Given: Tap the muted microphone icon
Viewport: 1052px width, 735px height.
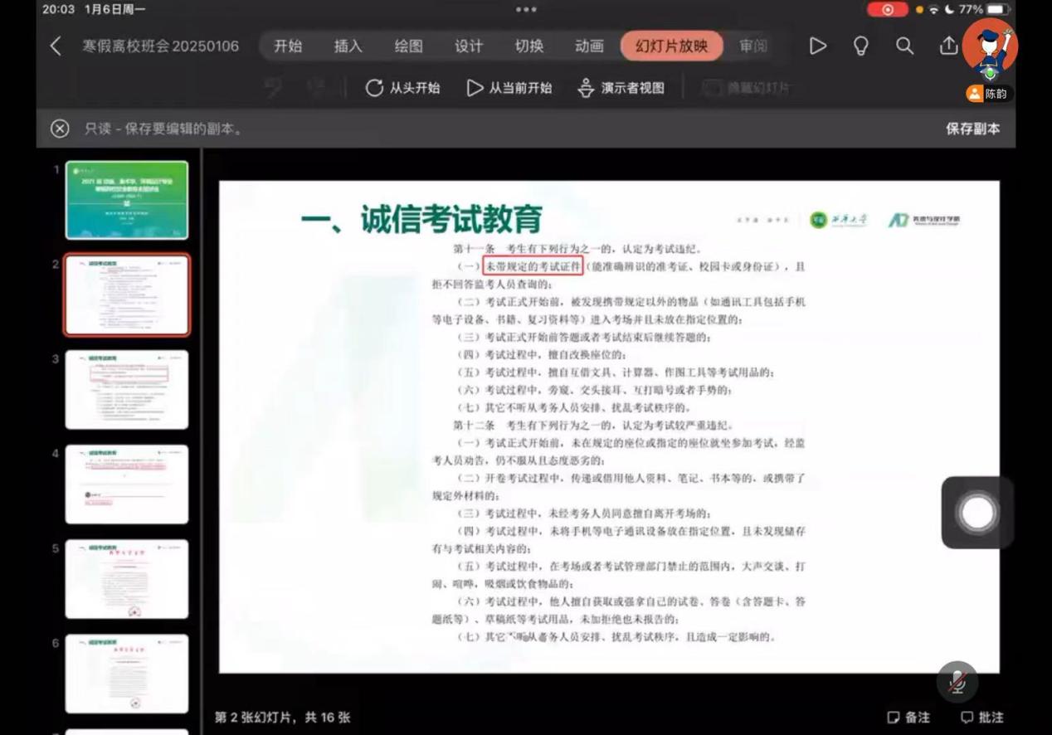Looking at the screenshot, I should [957, 683].
